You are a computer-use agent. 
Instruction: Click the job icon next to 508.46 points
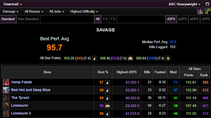[130, 58]
